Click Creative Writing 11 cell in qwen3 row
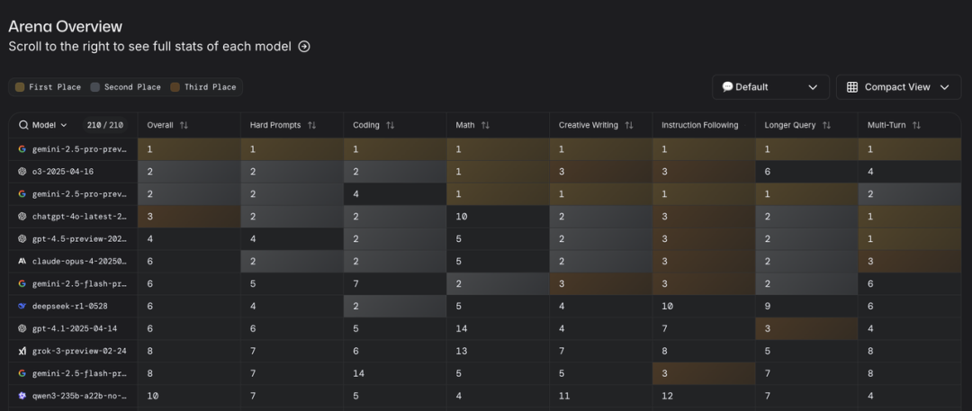The width and height of the screenshot is (972, 411). click(600, 396)
